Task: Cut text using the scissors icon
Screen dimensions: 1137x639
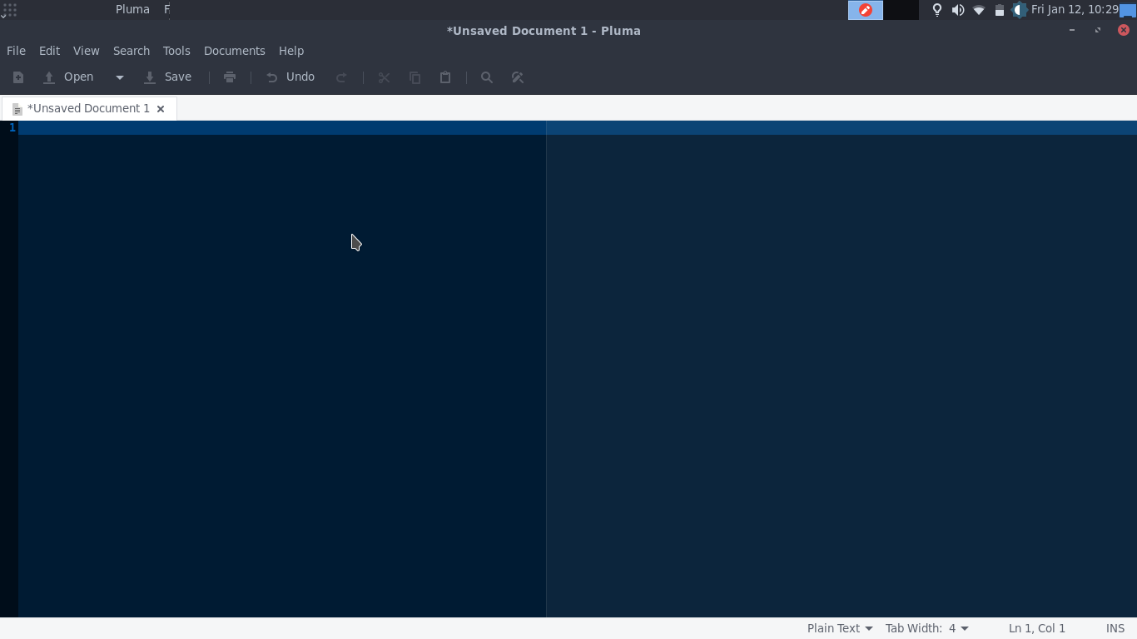Action: (x=384, y=77)
